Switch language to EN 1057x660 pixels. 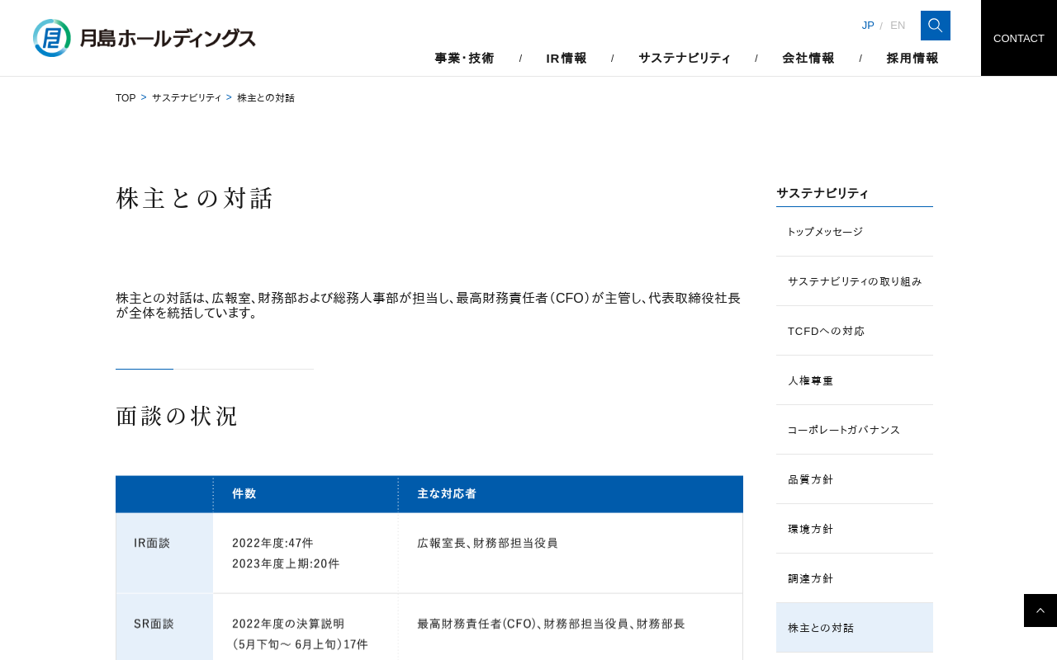click(x=897, y=26)
